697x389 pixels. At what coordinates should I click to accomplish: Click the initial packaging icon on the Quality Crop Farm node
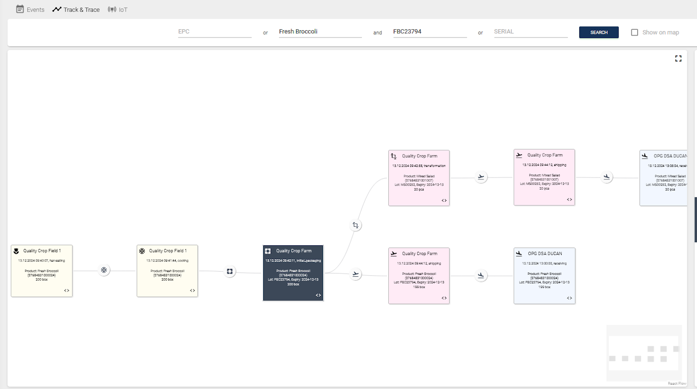pyautogui.click(x=267, y=251)
